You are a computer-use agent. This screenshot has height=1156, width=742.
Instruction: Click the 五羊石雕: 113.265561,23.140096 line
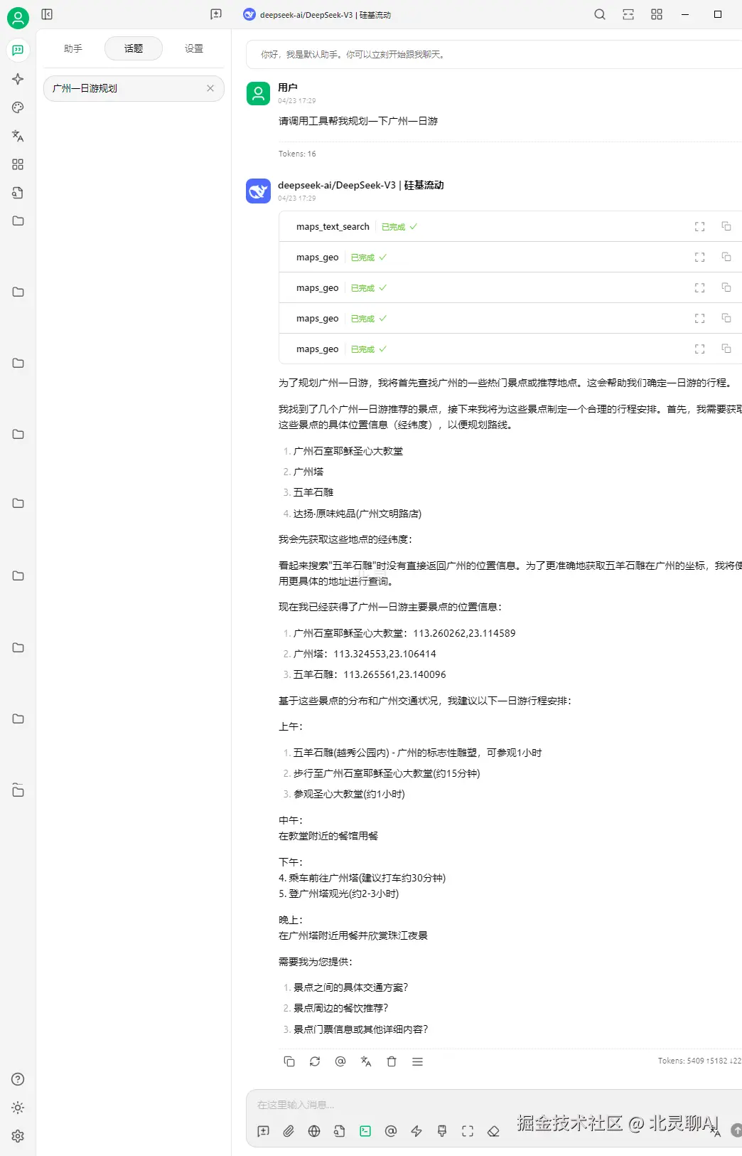click(370, 674)
